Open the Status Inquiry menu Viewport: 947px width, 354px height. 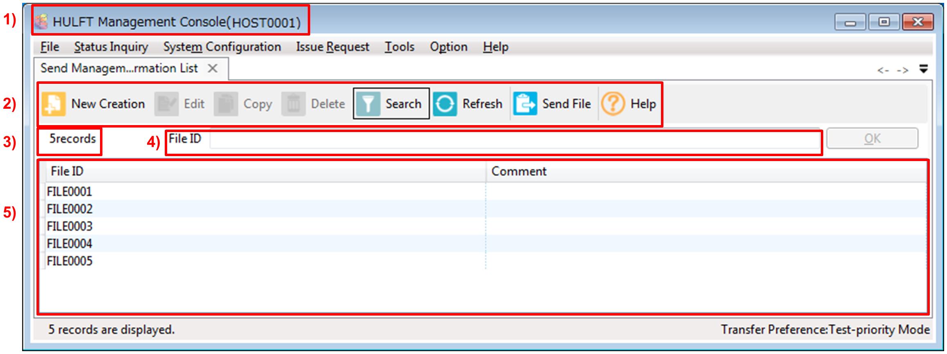pyautogui.click(x=111, y=47)
